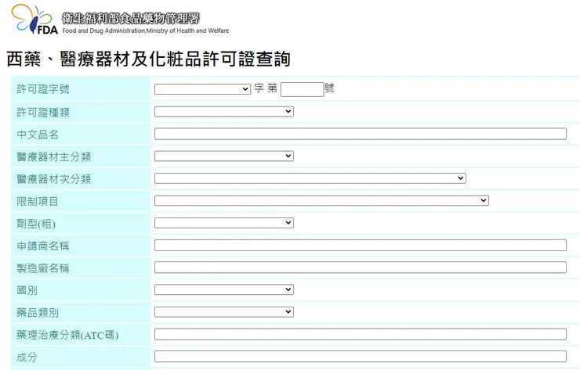The image size is (580, 370).
Task: Click the 成分 input field
Action: click(361, 357)
